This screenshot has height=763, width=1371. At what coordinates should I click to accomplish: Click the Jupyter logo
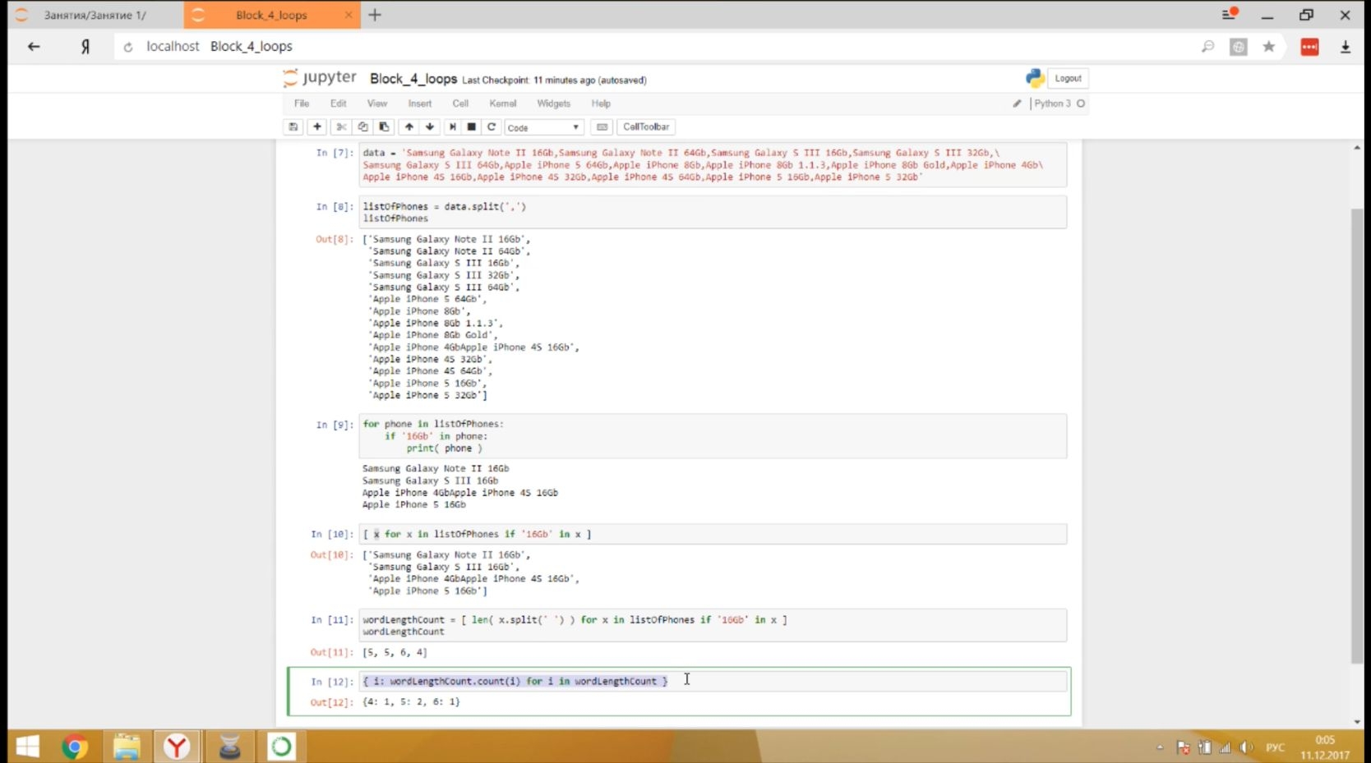(x=320, y=78)
